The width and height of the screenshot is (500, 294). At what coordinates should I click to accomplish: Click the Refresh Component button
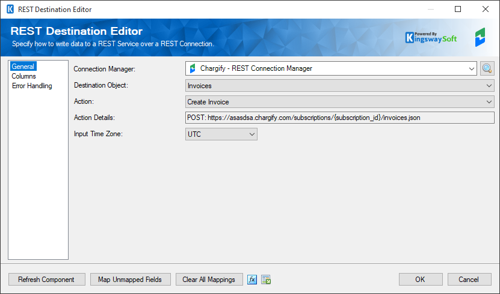click(46, 280)
